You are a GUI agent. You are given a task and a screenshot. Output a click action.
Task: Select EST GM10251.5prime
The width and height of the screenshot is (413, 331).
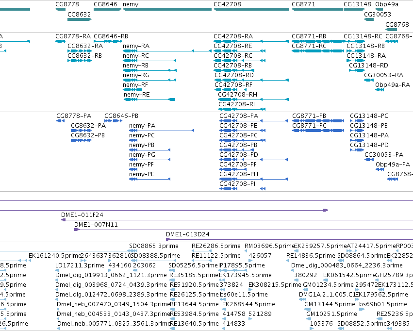point(331,314)
